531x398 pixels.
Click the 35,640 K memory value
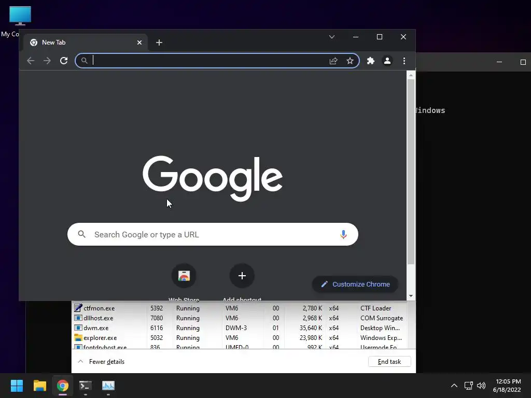pos(311,328)
